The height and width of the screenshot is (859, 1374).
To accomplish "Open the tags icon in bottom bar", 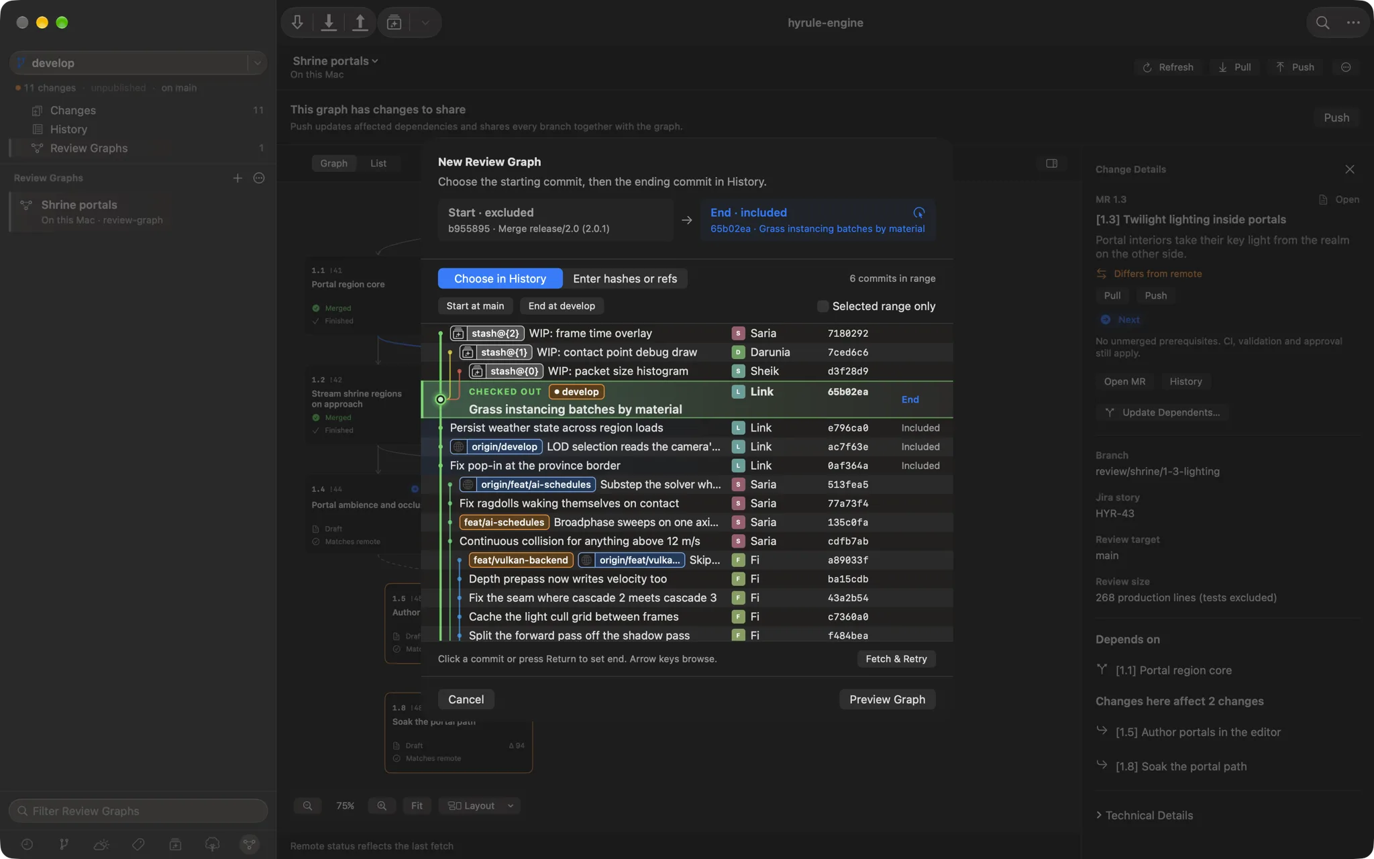I will point(138,844).
